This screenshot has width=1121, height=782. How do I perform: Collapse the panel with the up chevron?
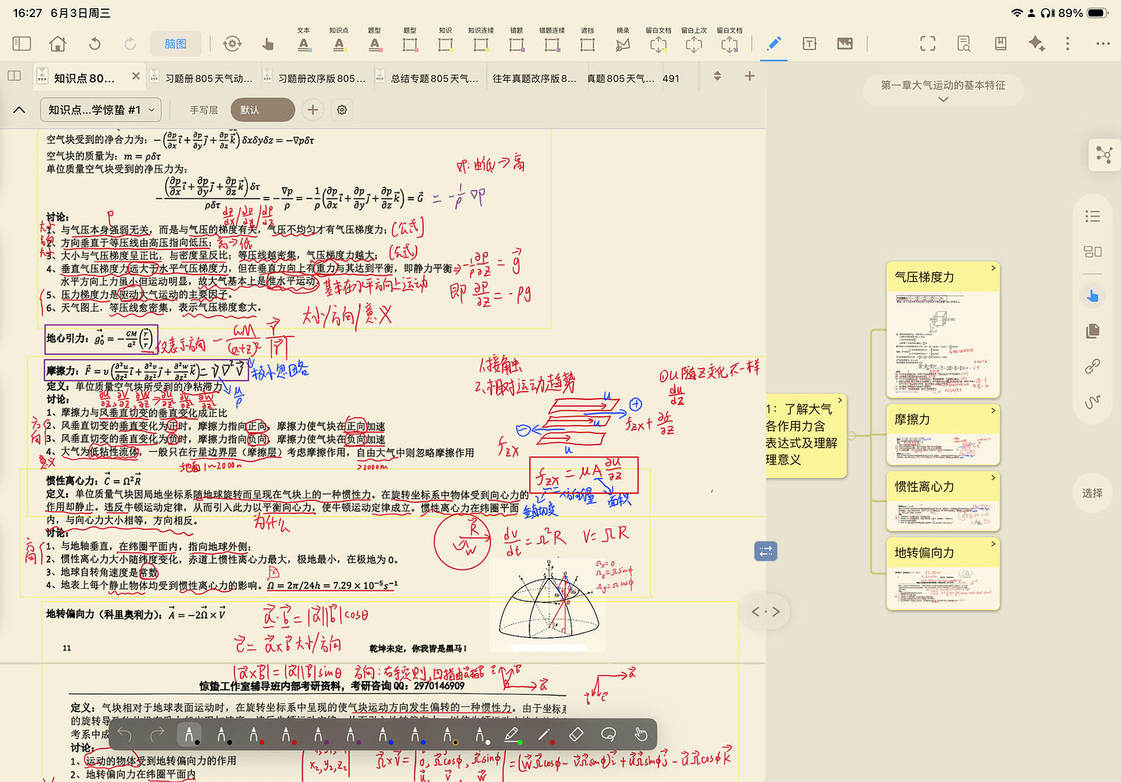19,110
